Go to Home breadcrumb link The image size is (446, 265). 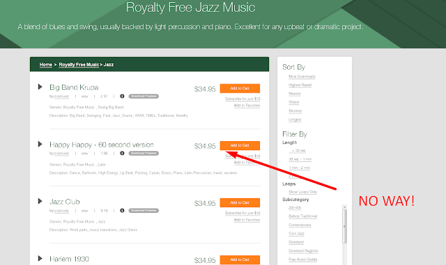[46, 65]
